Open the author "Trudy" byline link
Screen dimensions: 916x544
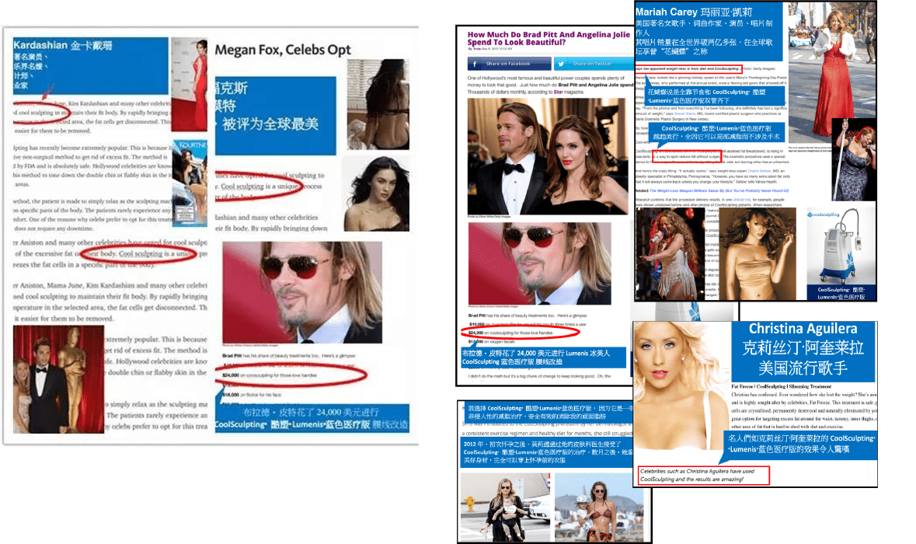(477, 51)
